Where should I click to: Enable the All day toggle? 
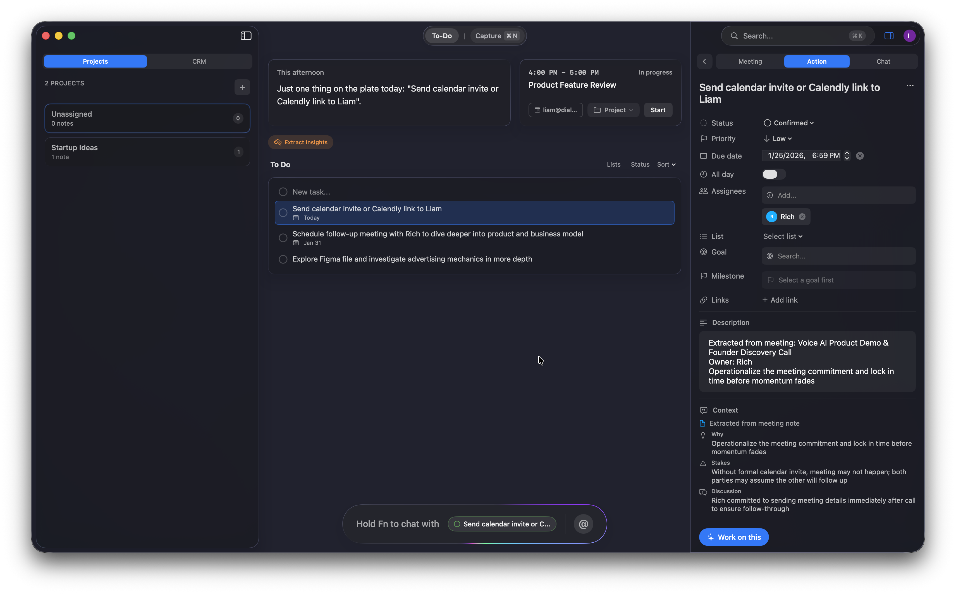tap(773, 174)
